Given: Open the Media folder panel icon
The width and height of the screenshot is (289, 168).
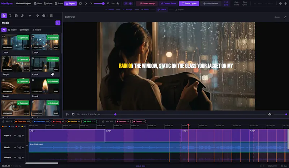Looking at the screenshot, I should tap(4, 15).
